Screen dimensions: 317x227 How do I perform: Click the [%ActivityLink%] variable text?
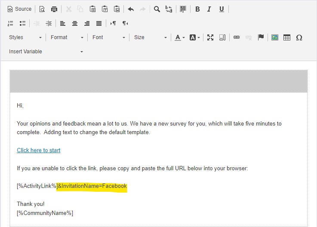[x=37, y=186]
